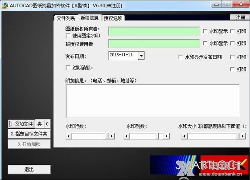250x180 pixels.
Task: Enable 水印显示发布日期 checkbox
Action: click(x=180, y=57)
